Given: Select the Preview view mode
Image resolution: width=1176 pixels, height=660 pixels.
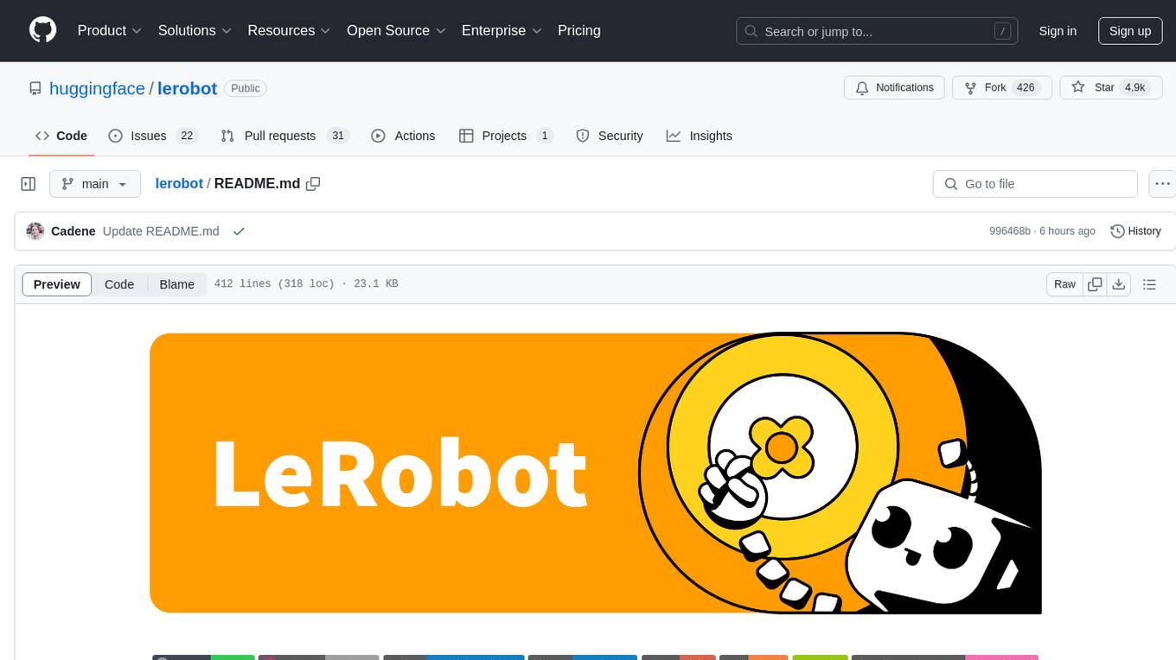Looking at the screenshot, I should pyautogui.click(x=57, y=284).
